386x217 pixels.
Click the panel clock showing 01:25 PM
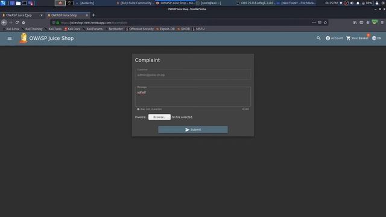pos(331,3)
